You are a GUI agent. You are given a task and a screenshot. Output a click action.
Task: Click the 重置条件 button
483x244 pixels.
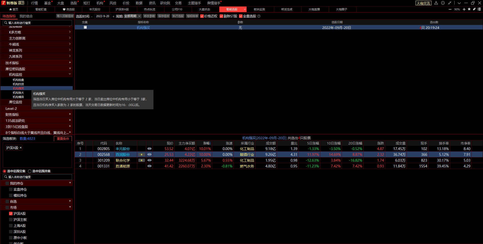pyautogui.click(x=63, y=139)
